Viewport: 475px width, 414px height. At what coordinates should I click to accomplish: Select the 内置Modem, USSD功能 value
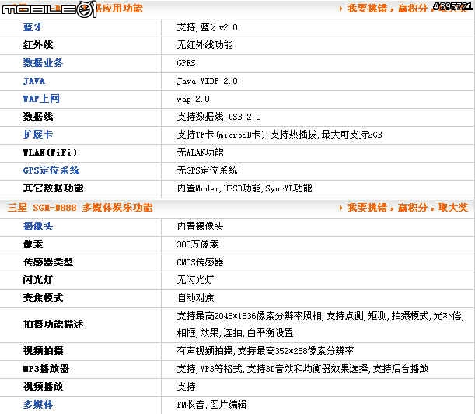tap(244, 188)
